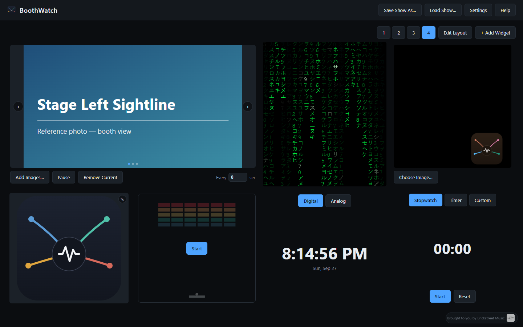Click the "Sun, Sep 27" date text

click(324, 269)
